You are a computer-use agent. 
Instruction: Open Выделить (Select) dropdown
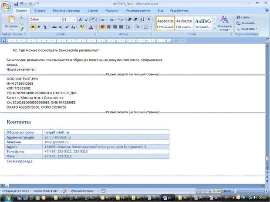point(247,29)
